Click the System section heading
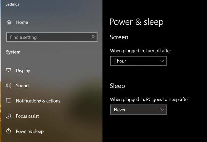 13,52
